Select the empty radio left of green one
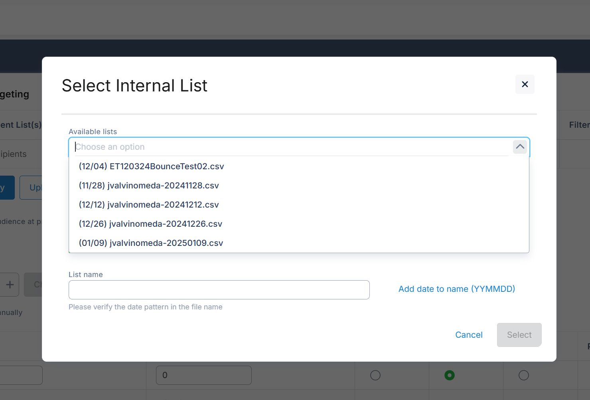 [375, 375]
